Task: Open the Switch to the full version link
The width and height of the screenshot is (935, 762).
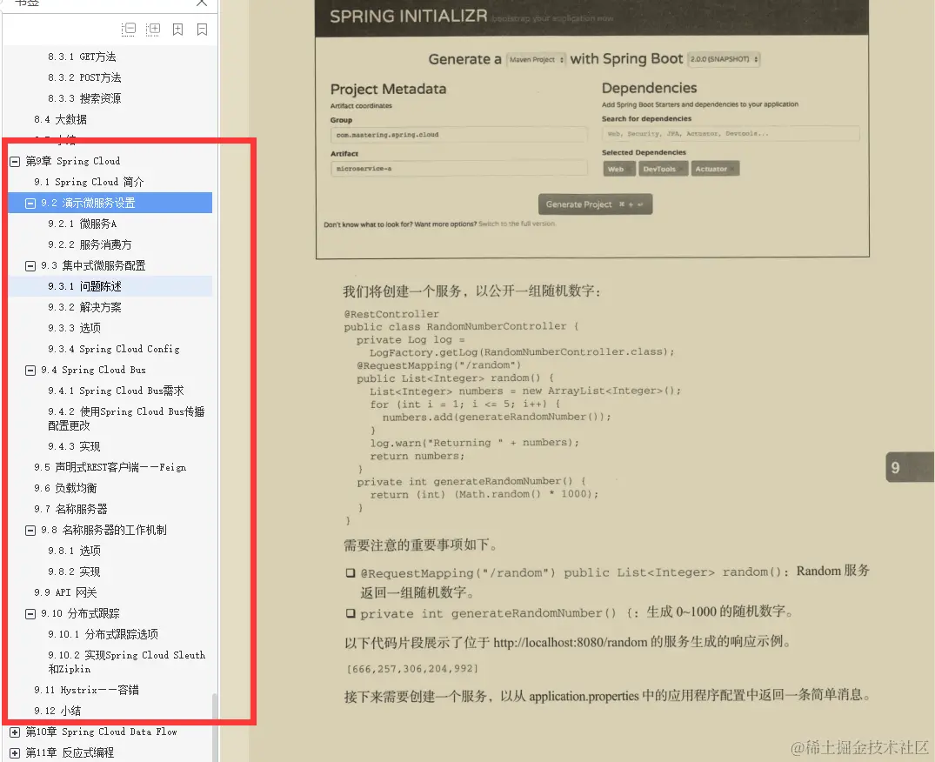Action: [518, 224]
